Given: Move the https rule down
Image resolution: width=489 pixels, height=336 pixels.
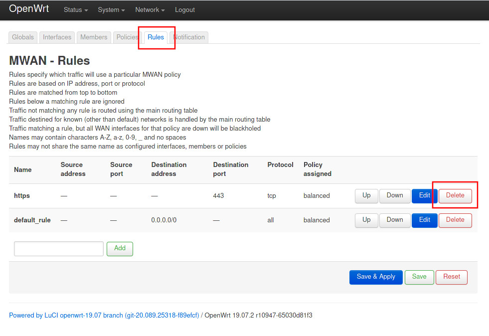Looking at the screenshot, I should (x=395, y=195).
